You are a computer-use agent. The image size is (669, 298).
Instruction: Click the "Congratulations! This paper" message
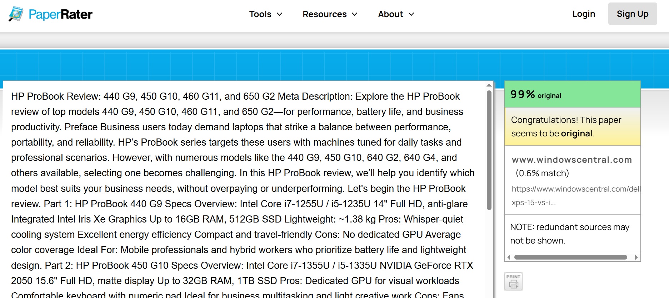coord(566,120)
